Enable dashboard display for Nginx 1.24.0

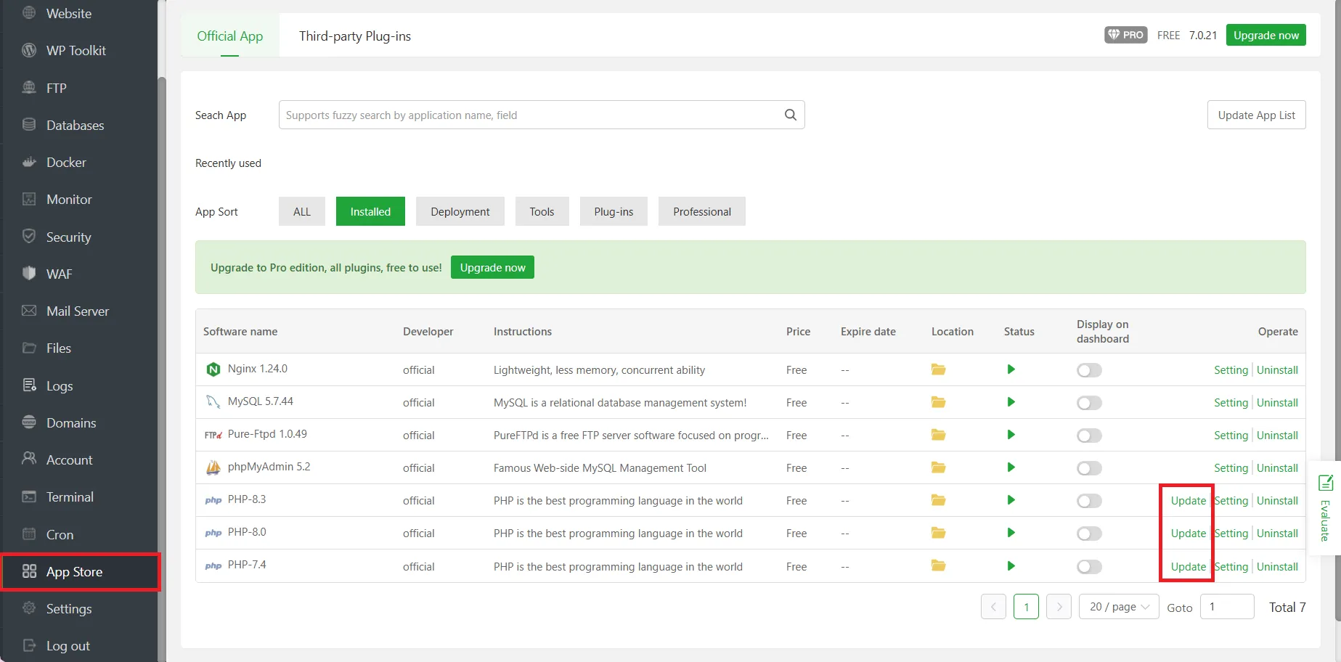(1089, 370)
